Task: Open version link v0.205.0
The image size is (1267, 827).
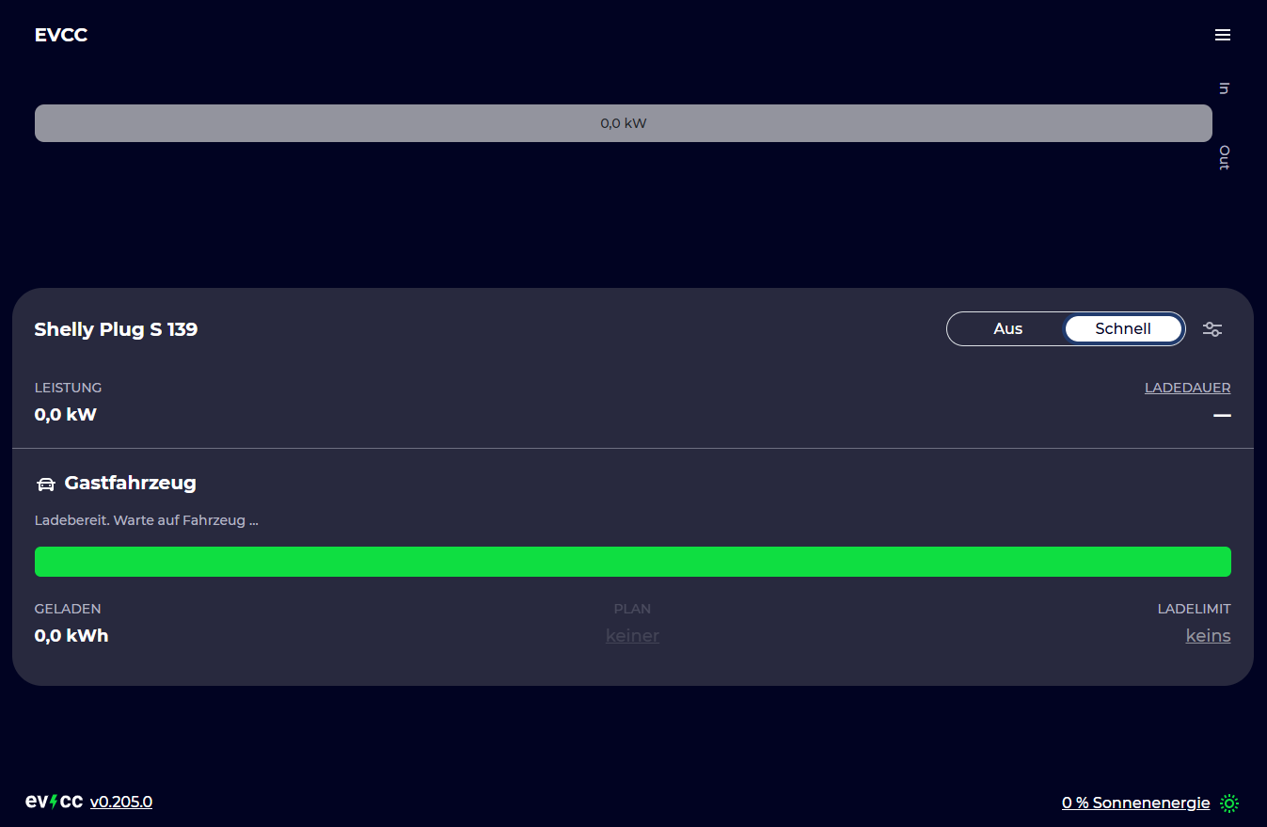Action: tap(121, 802)
